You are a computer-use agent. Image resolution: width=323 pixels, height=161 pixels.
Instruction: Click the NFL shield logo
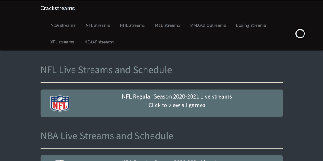[x=60, y=103]
